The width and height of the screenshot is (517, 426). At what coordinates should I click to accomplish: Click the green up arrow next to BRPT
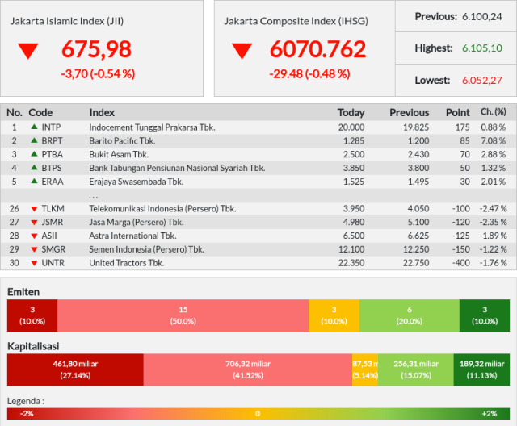pyautogui.click(x=34, y=140)
